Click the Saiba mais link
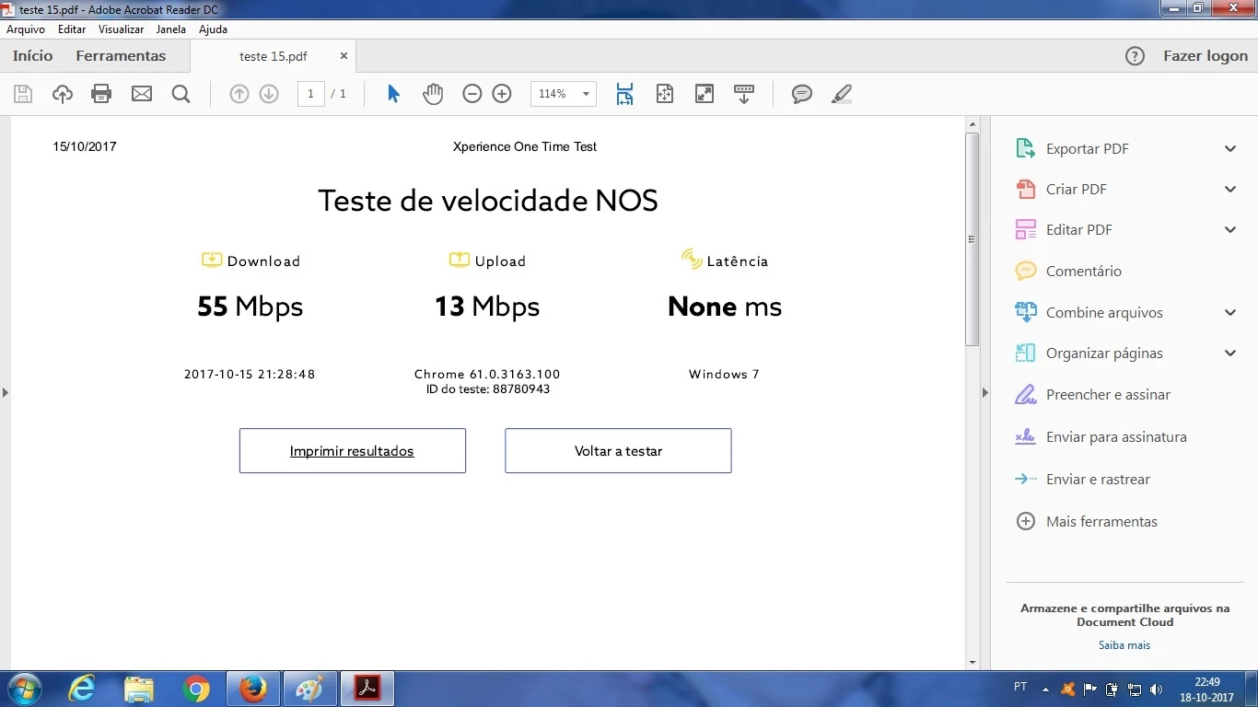1258x707 pixels. (x=1124, y=645)
